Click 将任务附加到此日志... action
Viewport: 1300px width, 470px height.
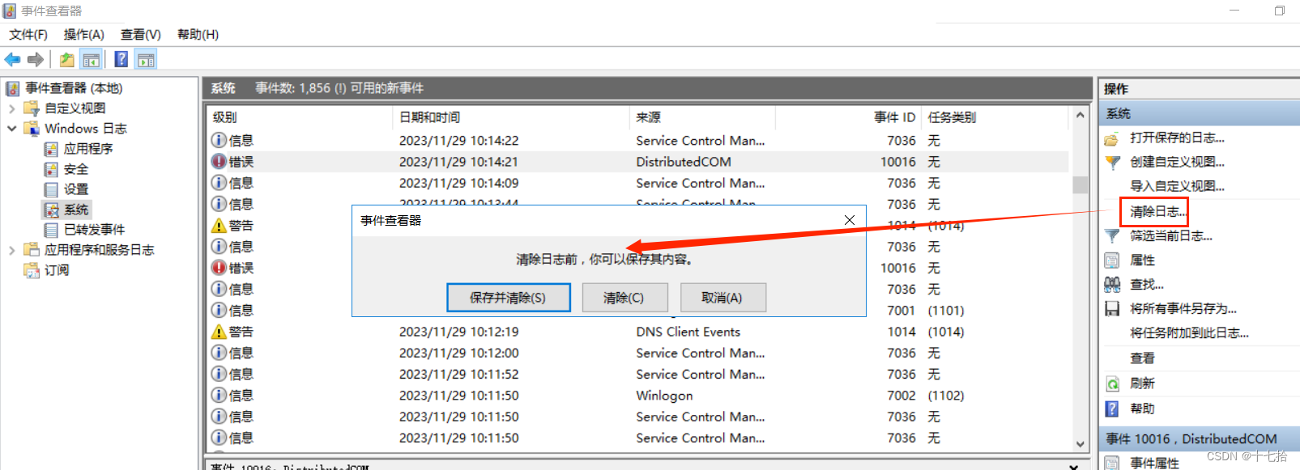[1189, 333]
